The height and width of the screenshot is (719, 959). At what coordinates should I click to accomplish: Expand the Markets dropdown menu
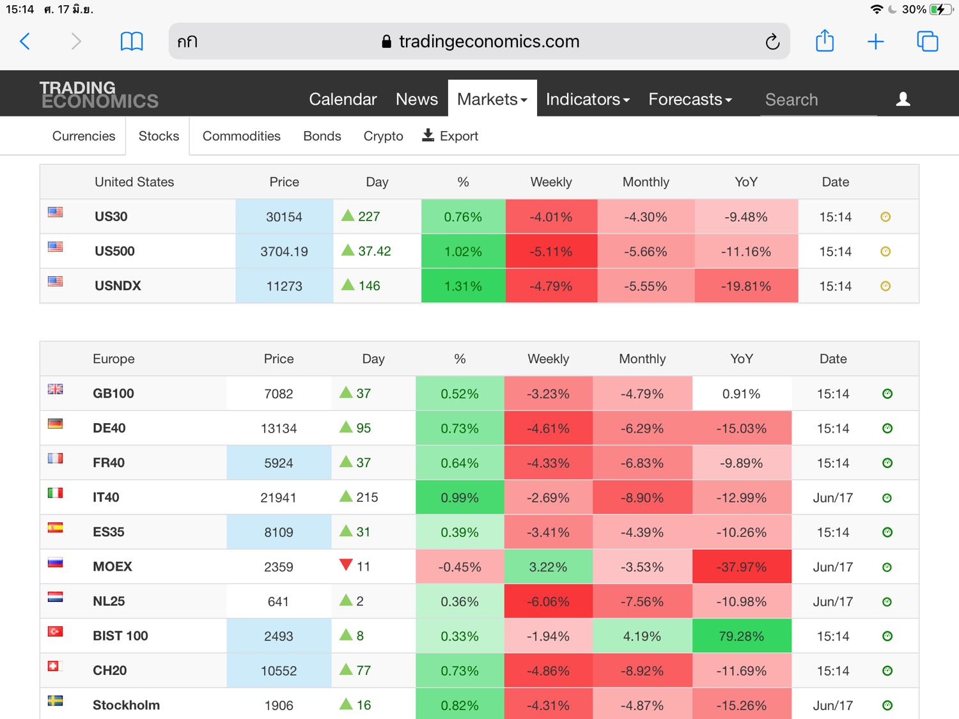[492, 99]
